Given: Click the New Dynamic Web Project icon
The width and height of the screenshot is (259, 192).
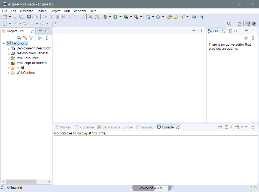Looking at the screenshot, I should (148, 17).
